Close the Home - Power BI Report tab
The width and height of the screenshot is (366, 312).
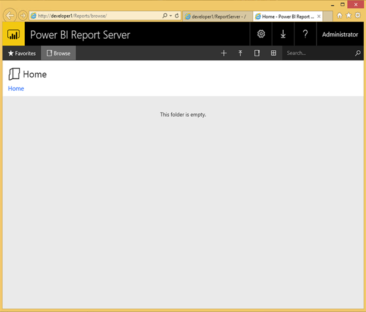tap(319, 16)
